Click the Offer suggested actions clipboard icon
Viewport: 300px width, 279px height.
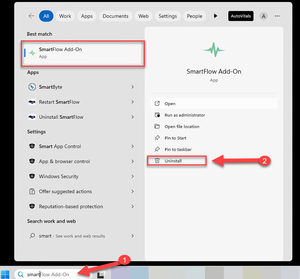[x=32, y=191]
